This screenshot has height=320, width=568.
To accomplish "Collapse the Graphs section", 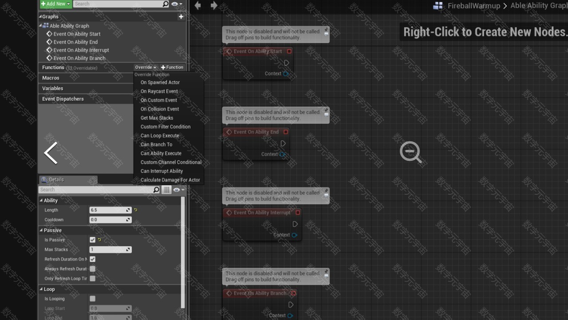I will tap(40, 17).
